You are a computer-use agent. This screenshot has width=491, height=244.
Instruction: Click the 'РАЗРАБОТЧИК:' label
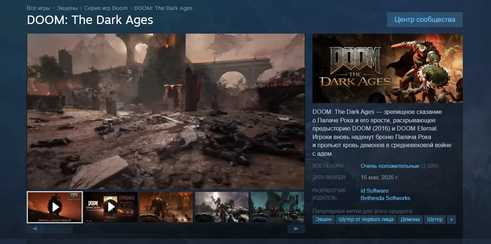click(330, 191)
